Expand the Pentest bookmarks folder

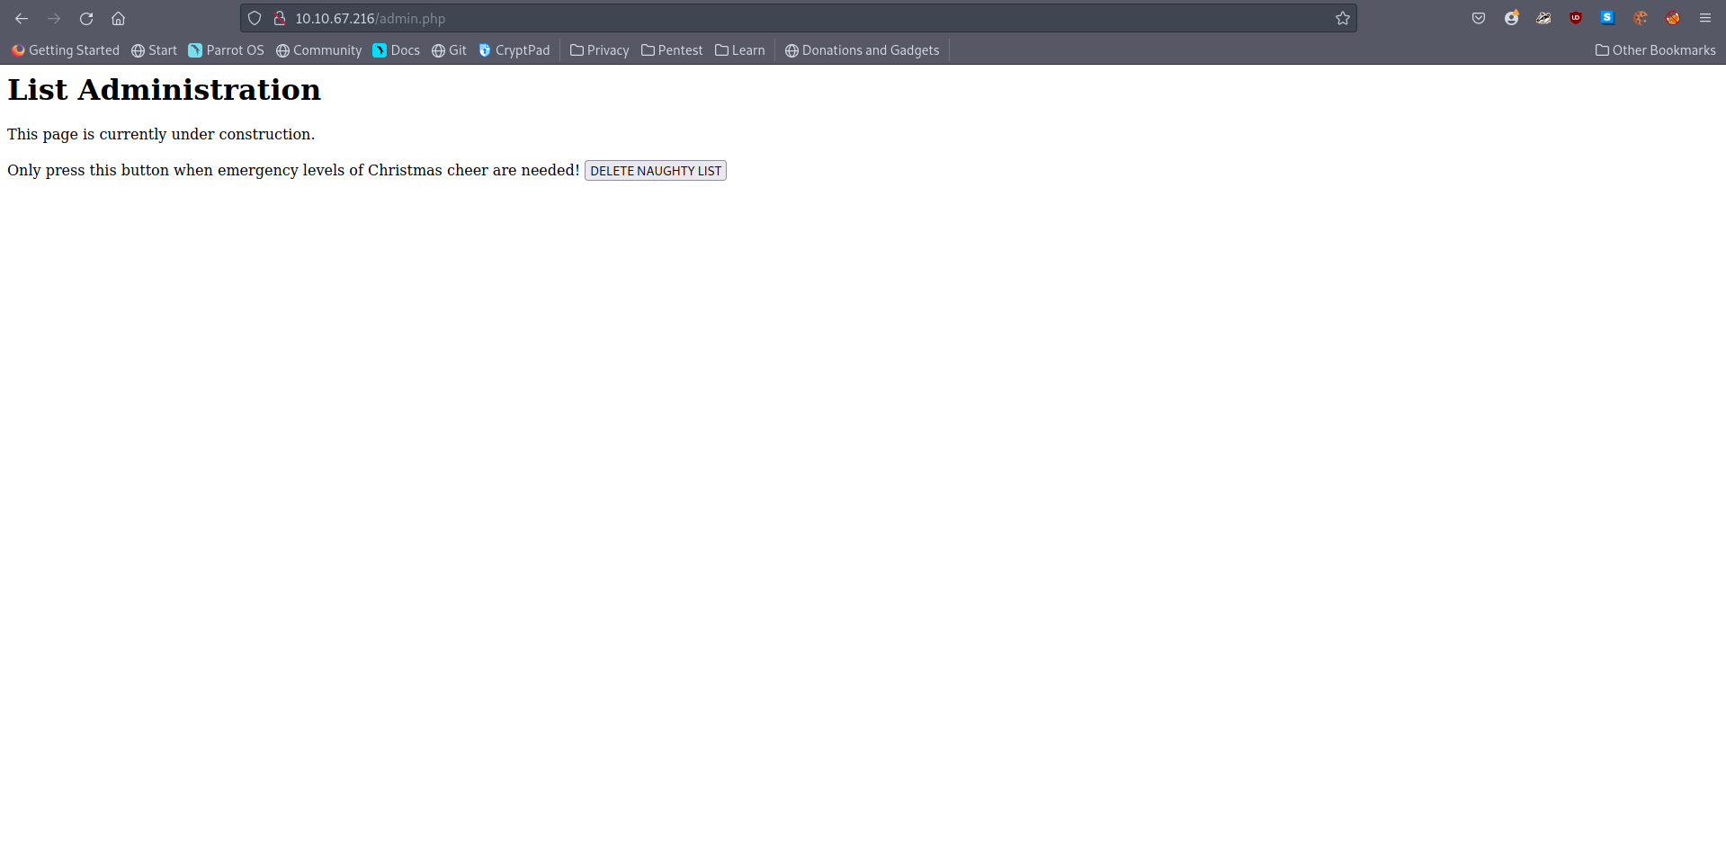pos(671,50)
